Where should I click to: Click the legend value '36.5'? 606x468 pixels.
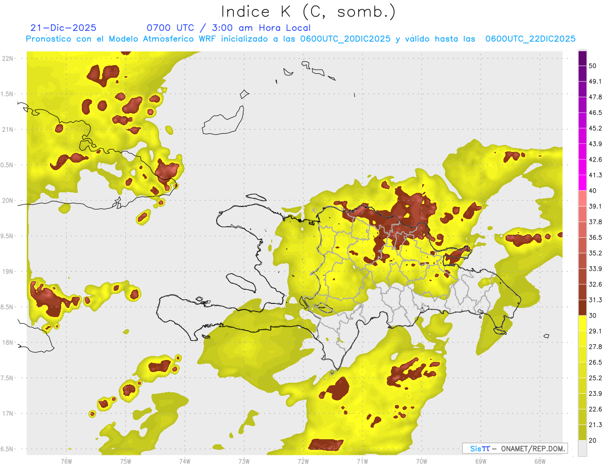click(595, 237)
